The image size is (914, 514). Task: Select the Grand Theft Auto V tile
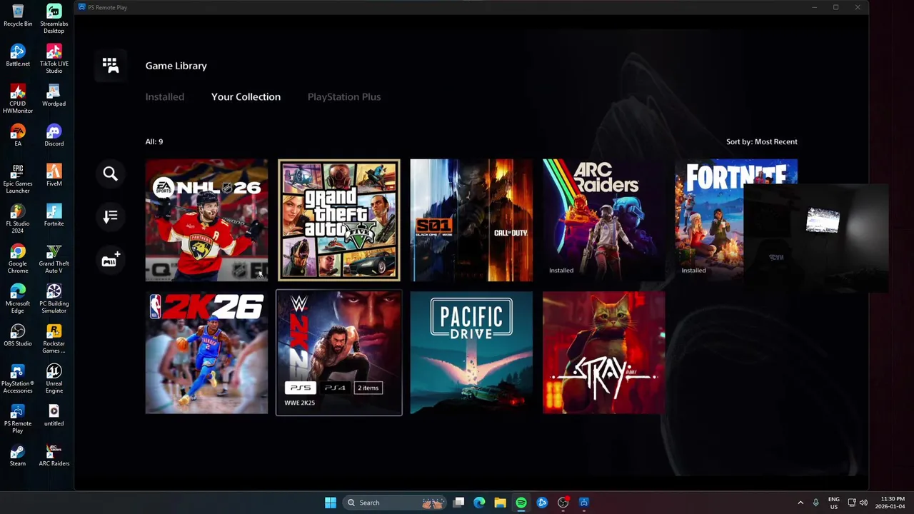(x=339, y=220)
